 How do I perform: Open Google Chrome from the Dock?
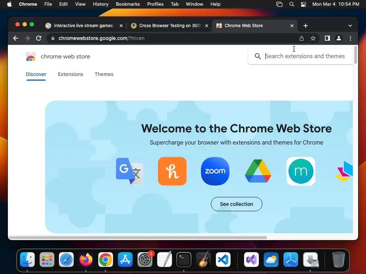(x=105, y=260)
